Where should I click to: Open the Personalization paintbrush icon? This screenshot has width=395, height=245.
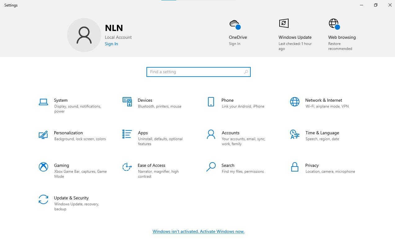(43, 135)
